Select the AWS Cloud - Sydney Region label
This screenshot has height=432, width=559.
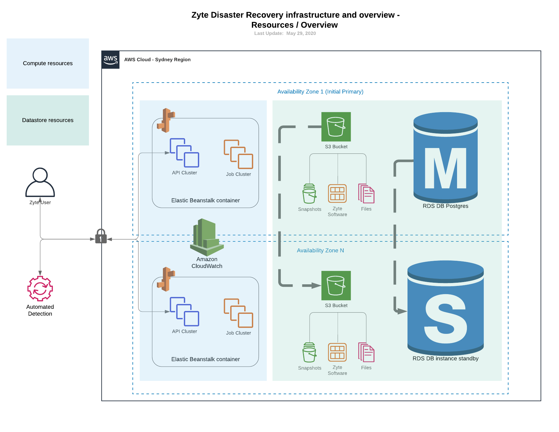[157, 59]
